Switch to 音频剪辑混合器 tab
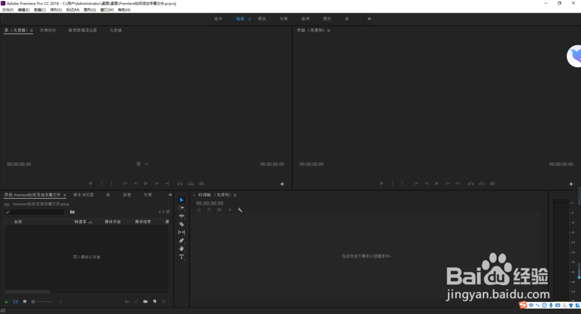 (x=83, y=30)
